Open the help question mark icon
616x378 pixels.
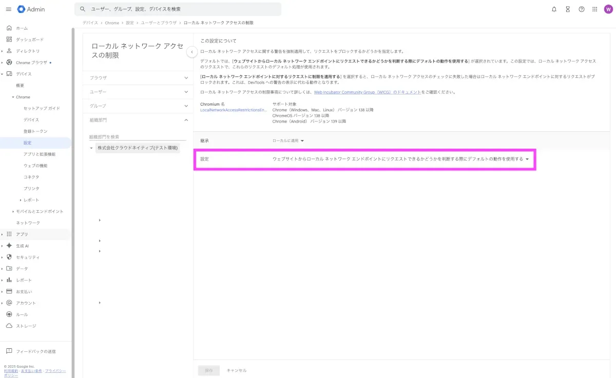tap(582, 9)
